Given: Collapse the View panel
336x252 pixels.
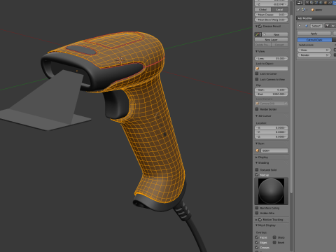Looking at the screenshot, I should tap(256, 51).
